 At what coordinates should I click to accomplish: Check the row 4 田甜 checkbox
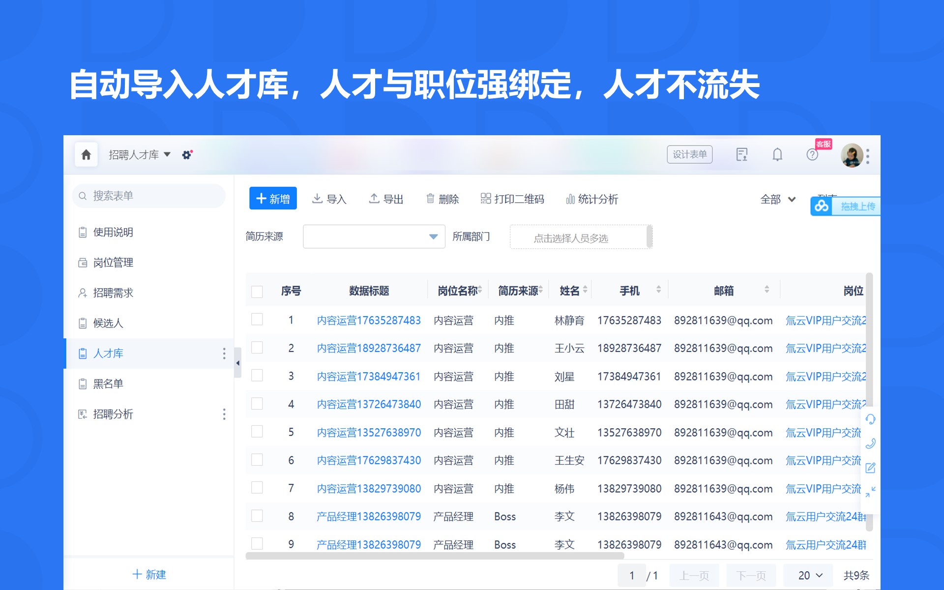(x=257, y=404)
